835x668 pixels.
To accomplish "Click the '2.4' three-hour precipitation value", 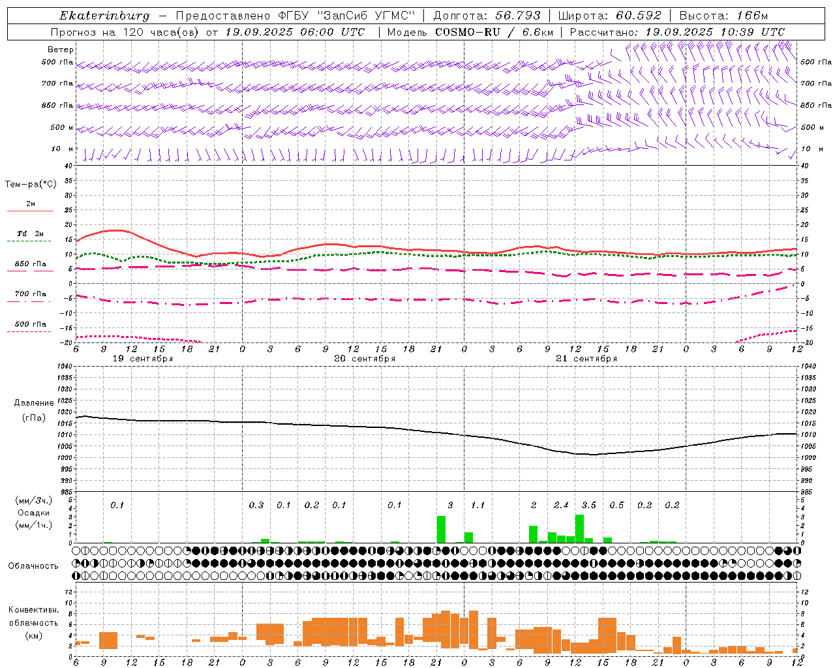I will pos(561,506).
